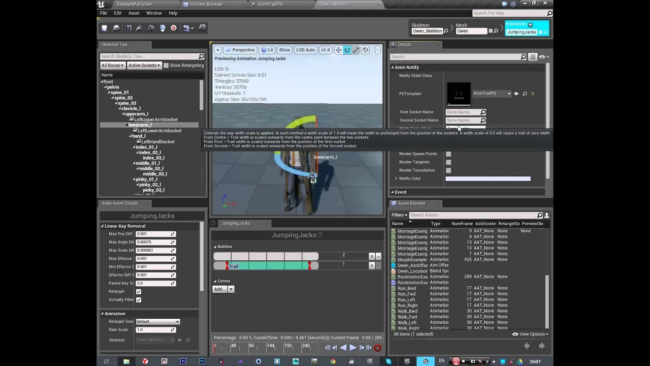Open the Asset menu
The height and width of the screenshot is (366, 650).
134,13
